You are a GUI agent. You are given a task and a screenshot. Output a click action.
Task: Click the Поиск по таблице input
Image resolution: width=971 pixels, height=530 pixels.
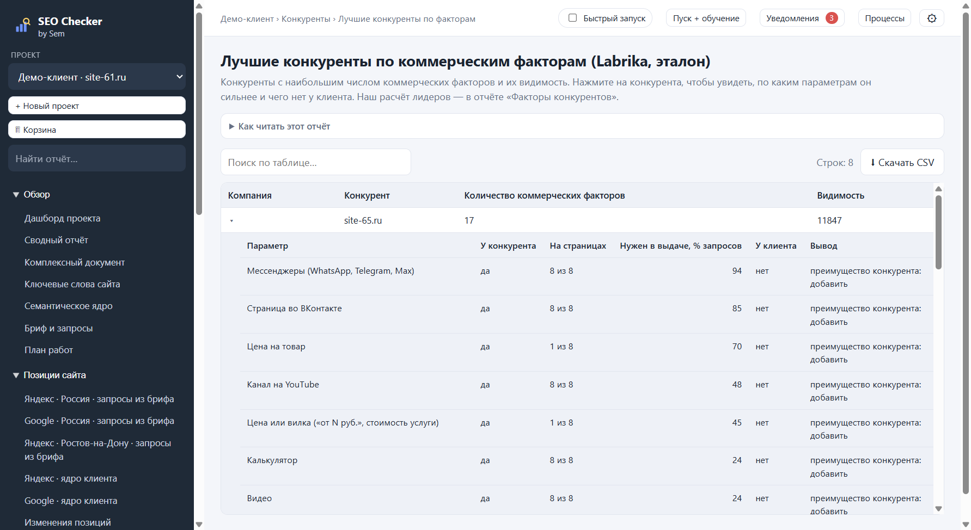point(316,162)
